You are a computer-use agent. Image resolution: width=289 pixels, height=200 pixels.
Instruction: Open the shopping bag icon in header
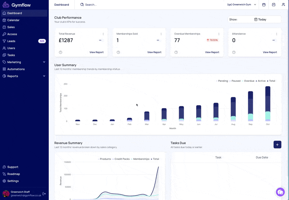point(273,5)
